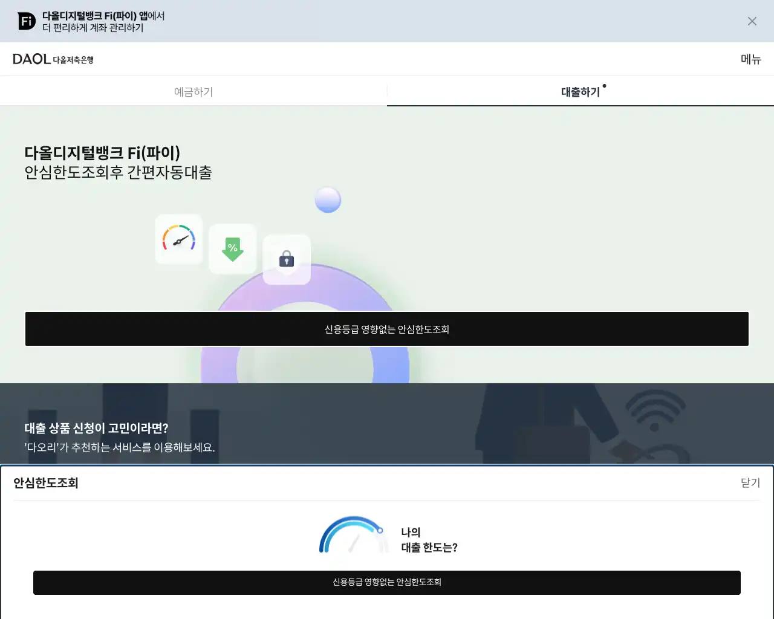Click the 안심한도조회 button in the bottom panel
This screenshot has width=774, height=619.
[387, 582]
